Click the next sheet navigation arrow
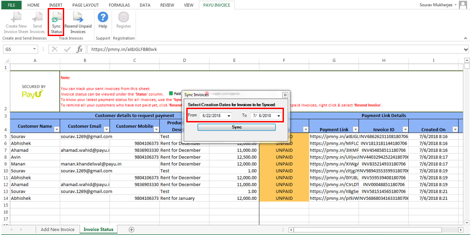Viewport: 472px width, 235px height. pyautogui.click(x=21, y=230)
